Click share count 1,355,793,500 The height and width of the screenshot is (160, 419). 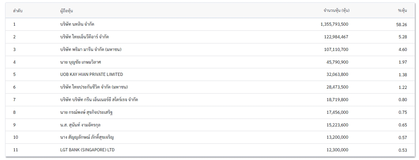[334, 24]
